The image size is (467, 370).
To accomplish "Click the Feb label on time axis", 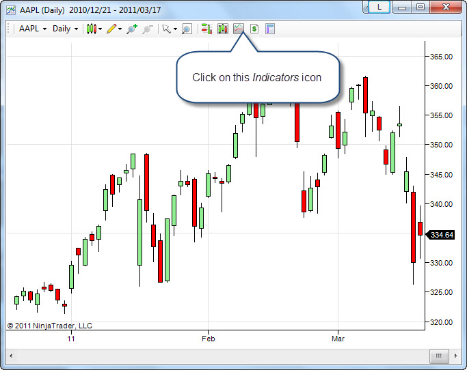I will [x=208, y=339].
